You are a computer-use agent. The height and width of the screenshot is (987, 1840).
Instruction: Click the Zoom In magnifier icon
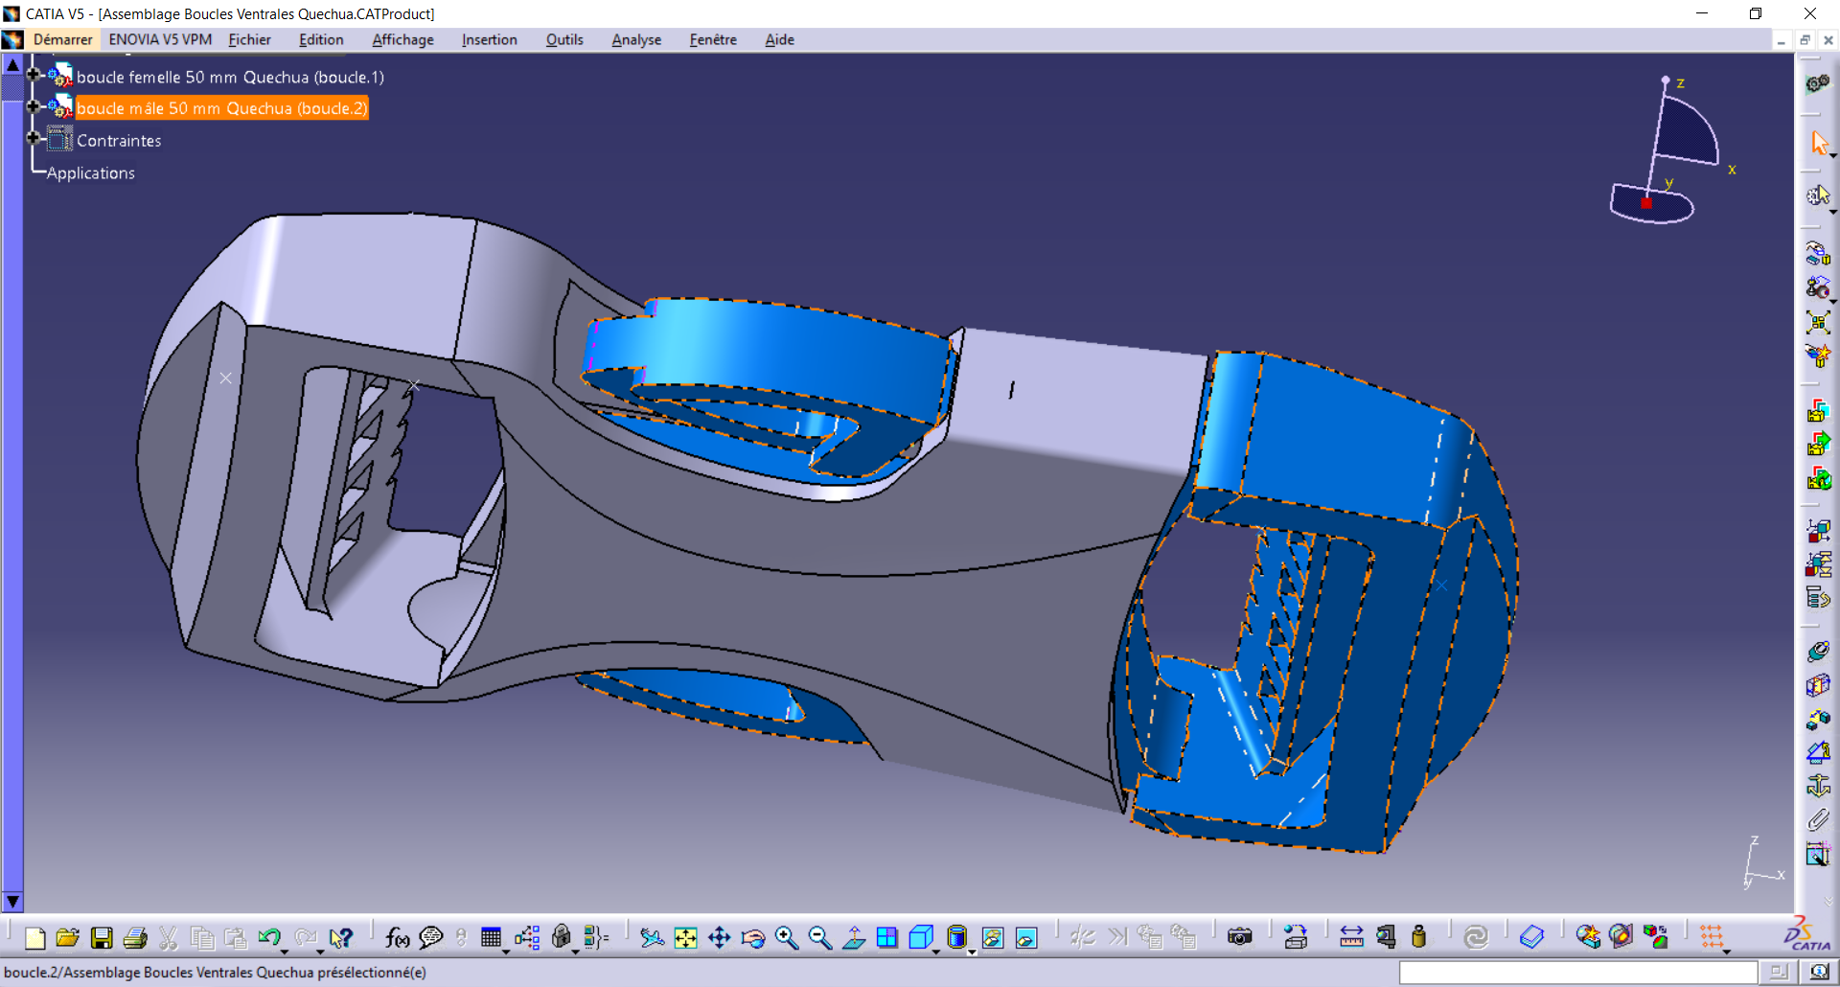click(x=787, y=938)
